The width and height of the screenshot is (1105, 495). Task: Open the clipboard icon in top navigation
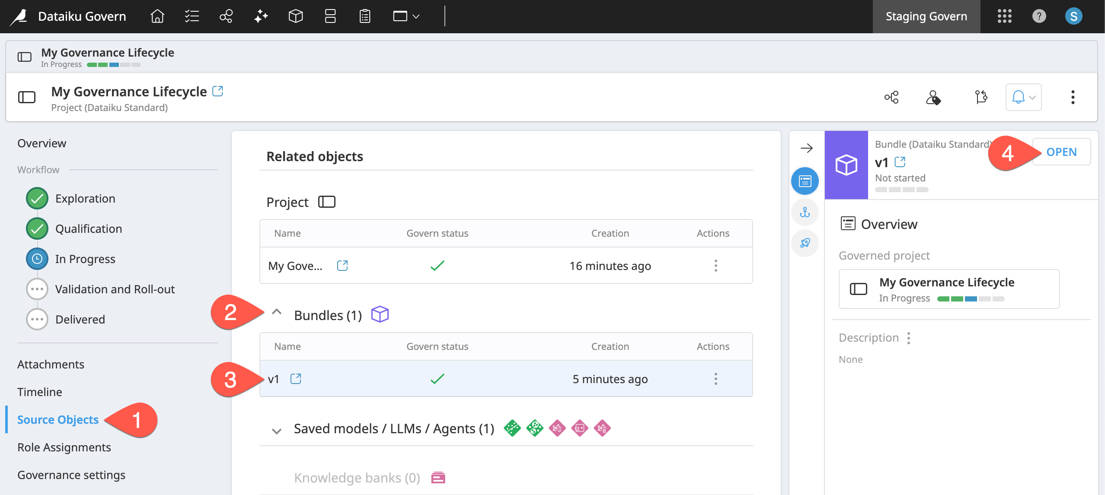click(365, 16)
